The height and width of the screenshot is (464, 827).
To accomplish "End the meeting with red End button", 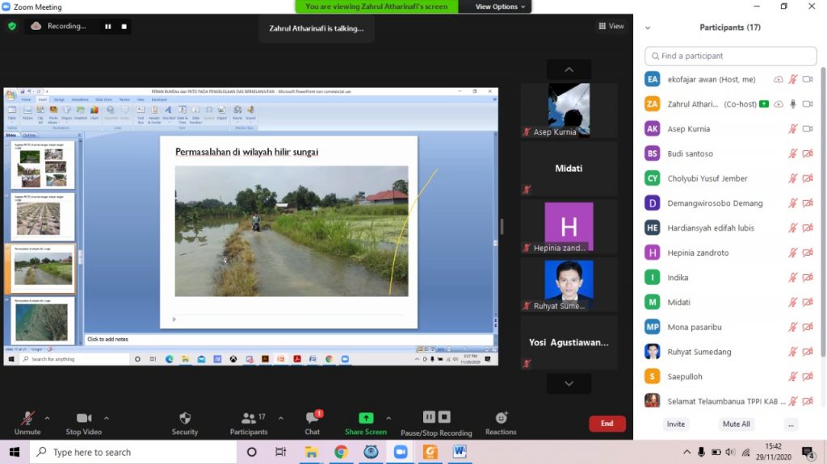I will click(607, 424).
